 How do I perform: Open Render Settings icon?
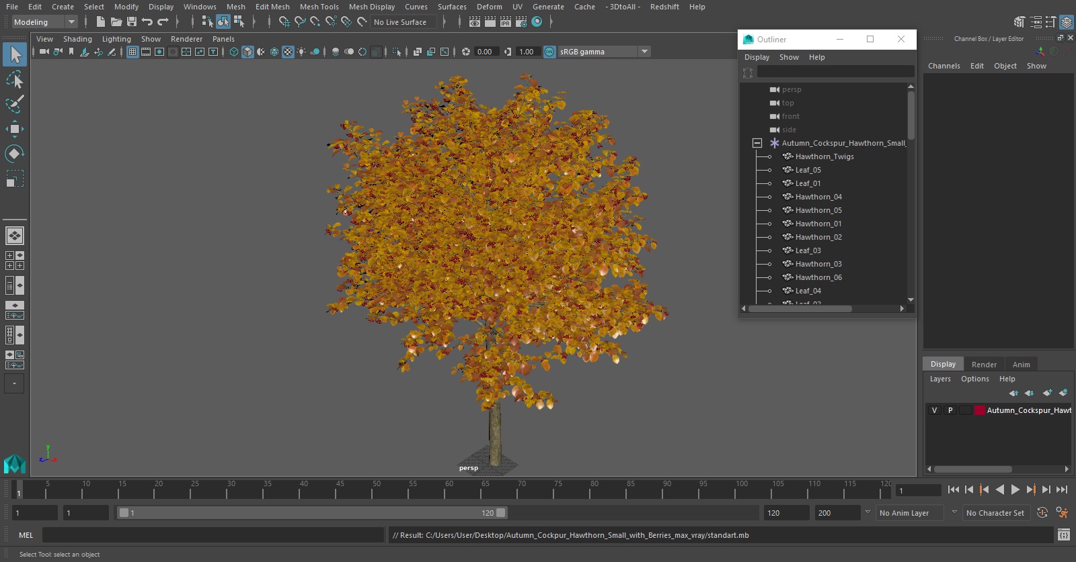pos(521,21)
